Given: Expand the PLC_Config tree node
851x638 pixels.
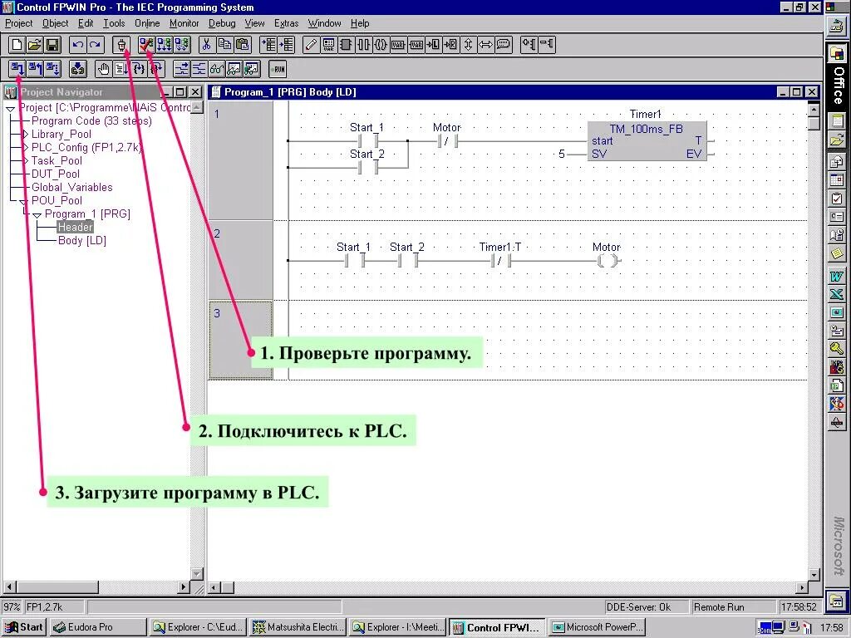Looking at the screenshot, I should (25, 147).
